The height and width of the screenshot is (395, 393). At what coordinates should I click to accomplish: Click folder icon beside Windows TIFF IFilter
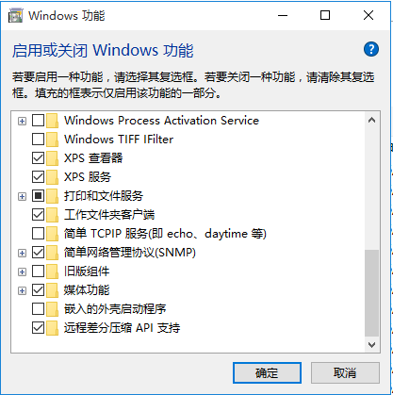pos(52,140)
